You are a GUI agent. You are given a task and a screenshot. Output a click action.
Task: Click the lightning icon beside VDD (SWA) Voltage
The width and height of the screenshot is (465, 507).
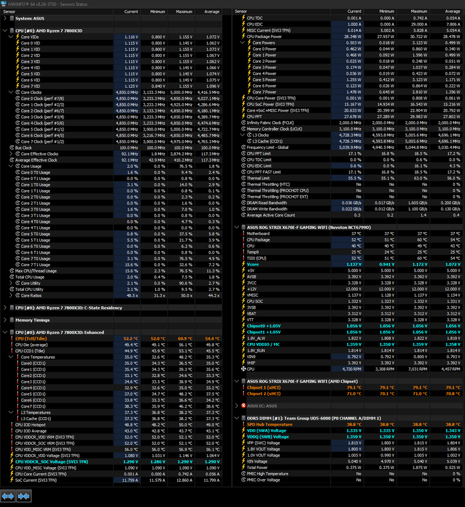pyautogui.click(x=244, y=431)
